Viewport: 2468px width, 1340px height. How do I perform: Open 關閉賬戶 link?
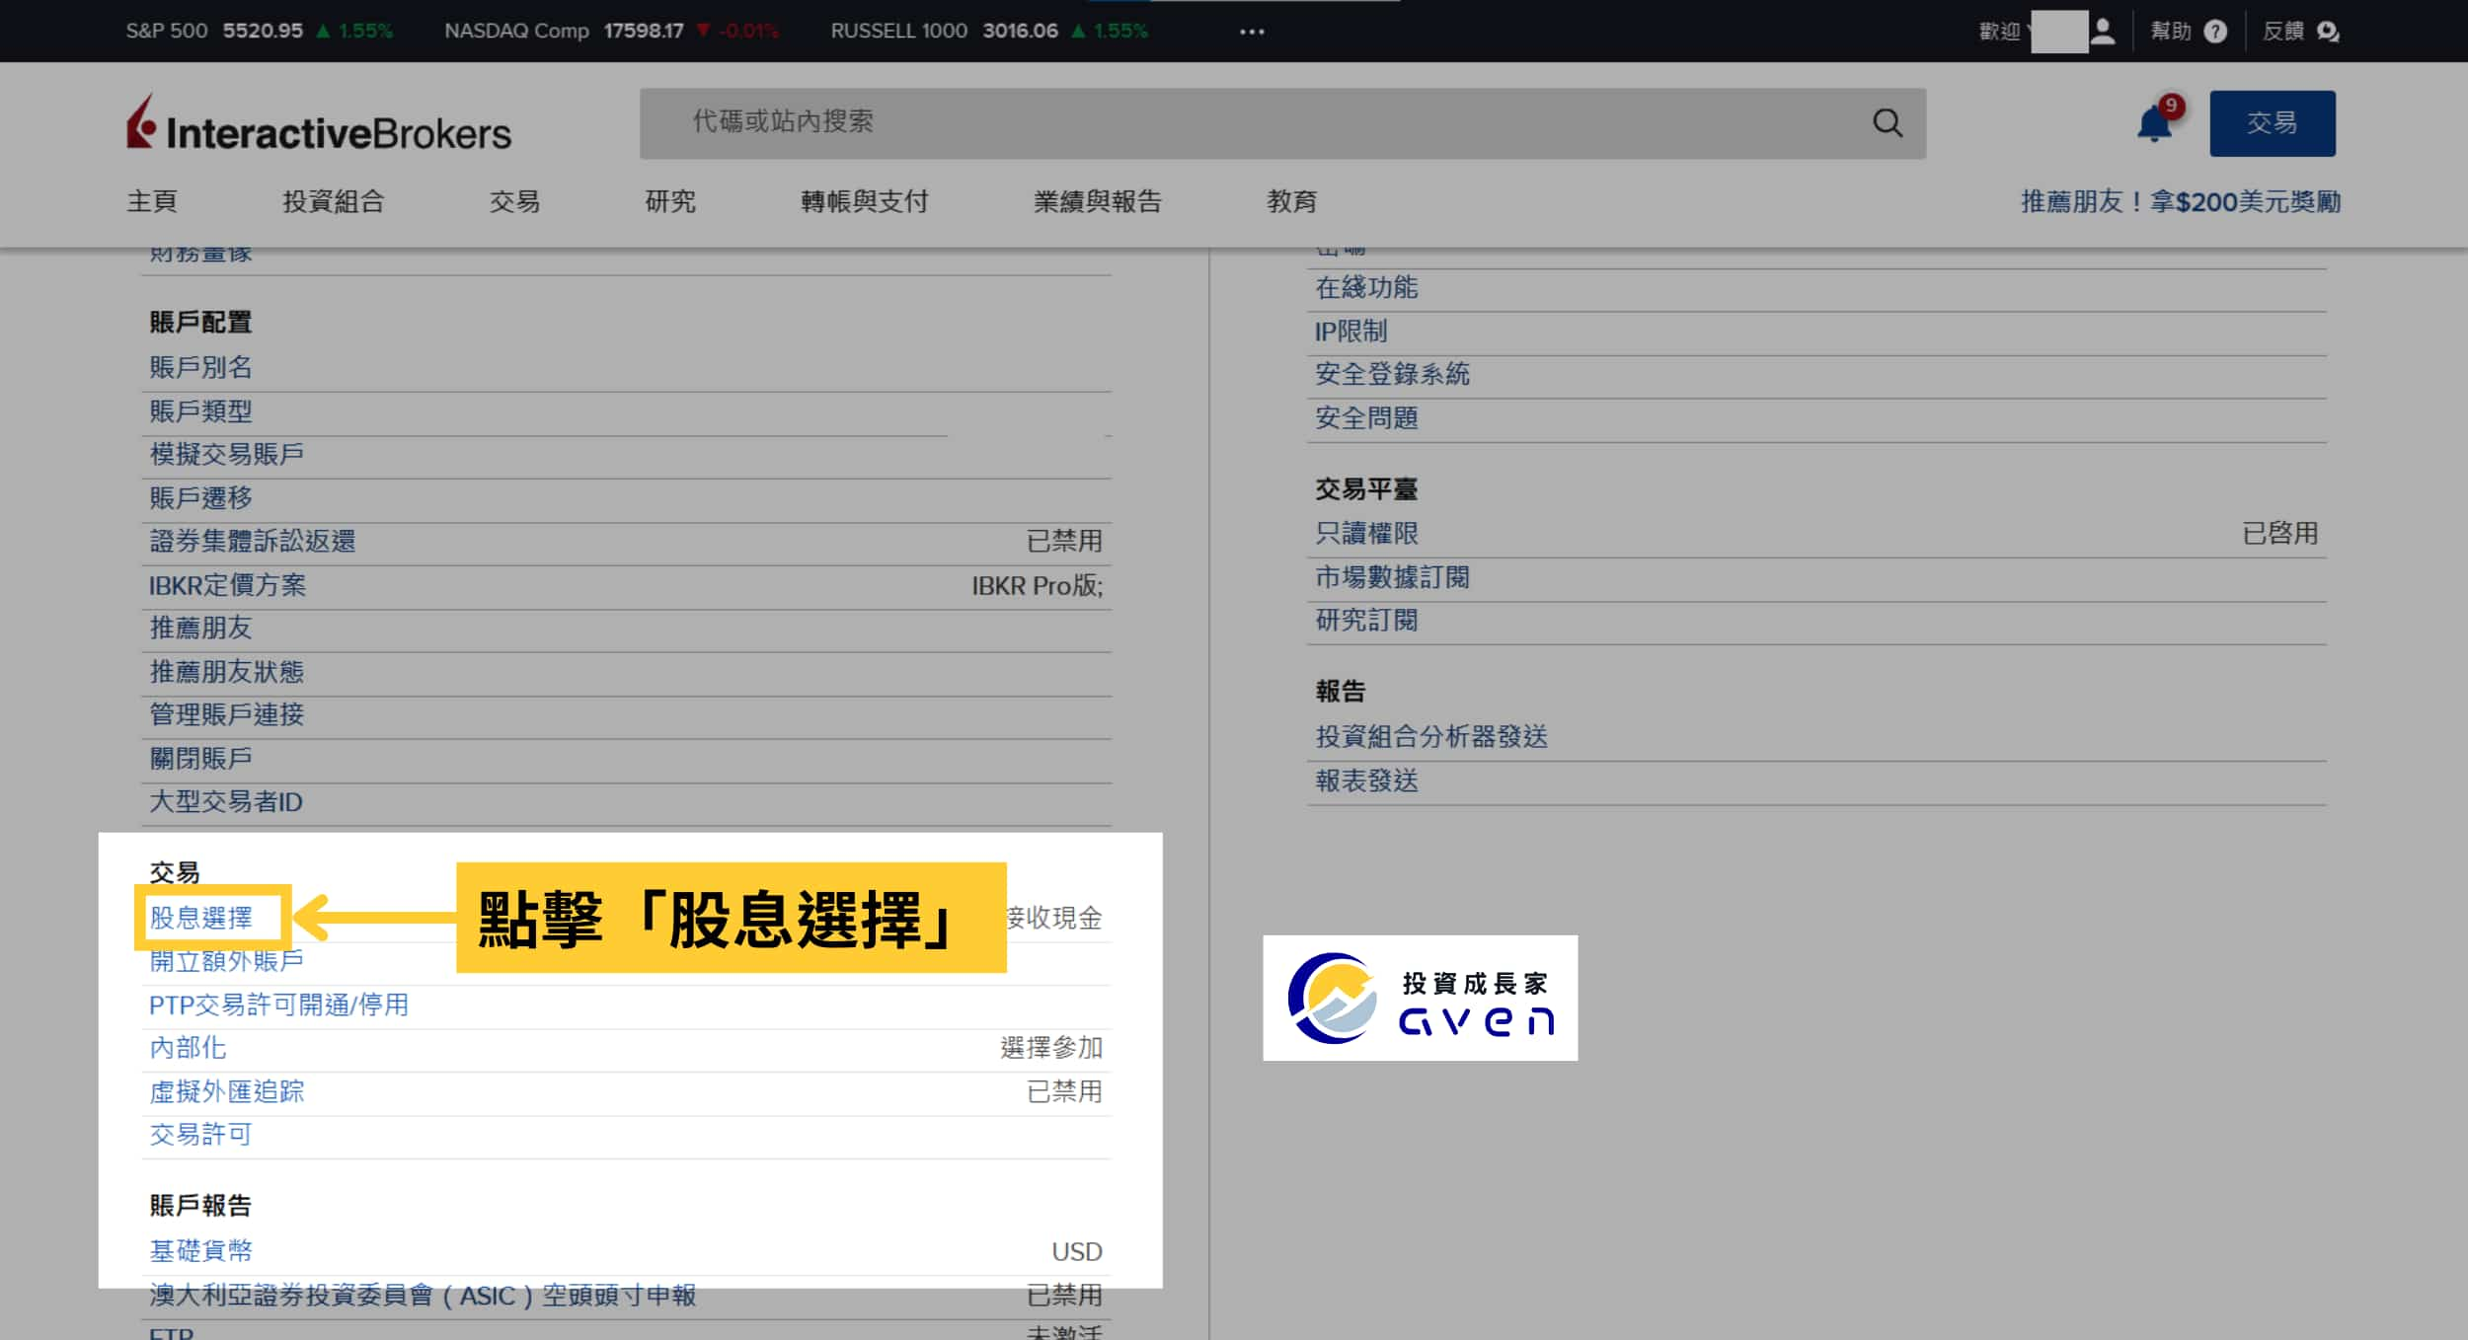[x=200, y=758]
